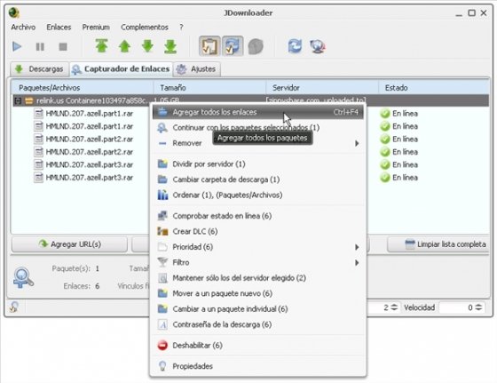Open the Enlaces menu
The height and width of the screenshot is (383, 497).
(59, 28)
